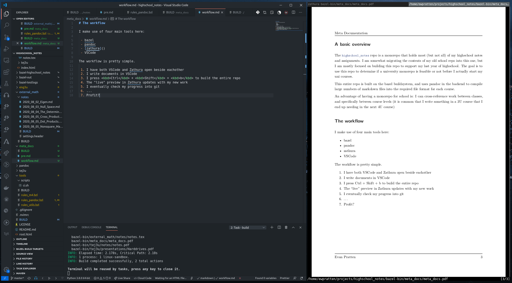The image size is (512, 283).
Task: Maximize terminal panel with the up chevron
Action: point(293,227)
